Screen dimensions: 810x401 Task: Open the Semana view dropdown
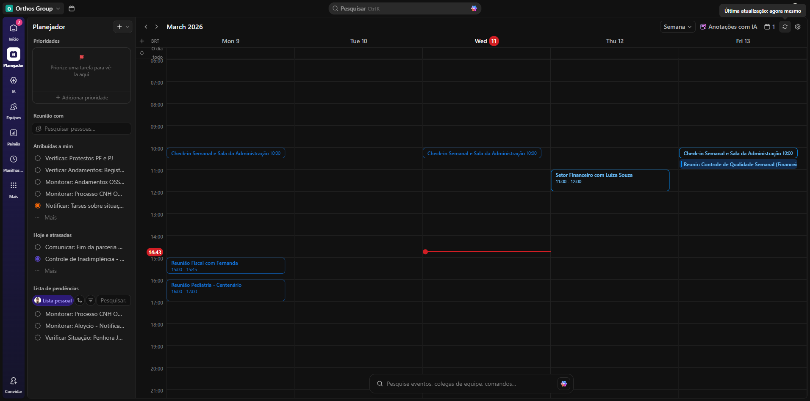click(x=677, y=27)
